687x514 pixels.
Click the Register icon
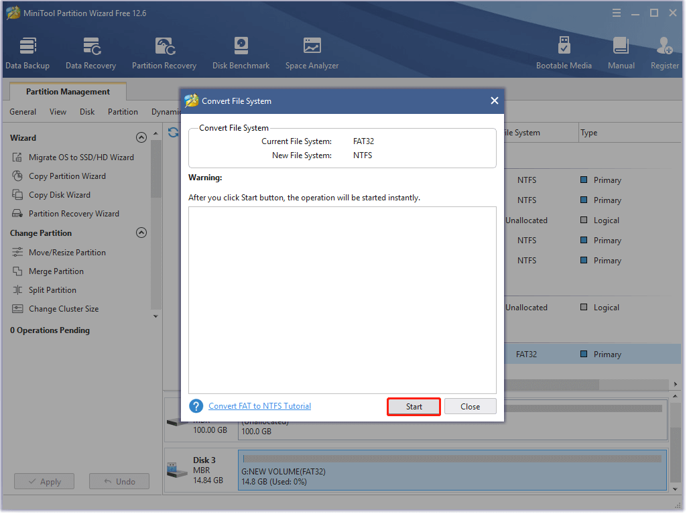pyautogui.click(x=665, y=53)
